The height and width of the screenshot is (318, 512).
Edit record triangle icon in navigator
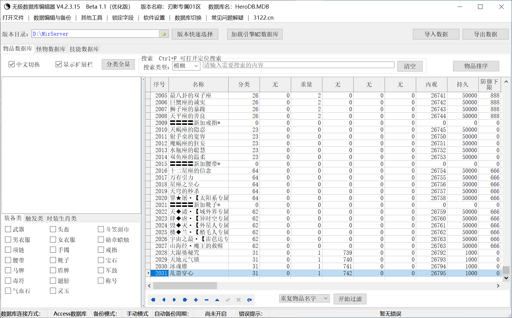pos(217,300)
